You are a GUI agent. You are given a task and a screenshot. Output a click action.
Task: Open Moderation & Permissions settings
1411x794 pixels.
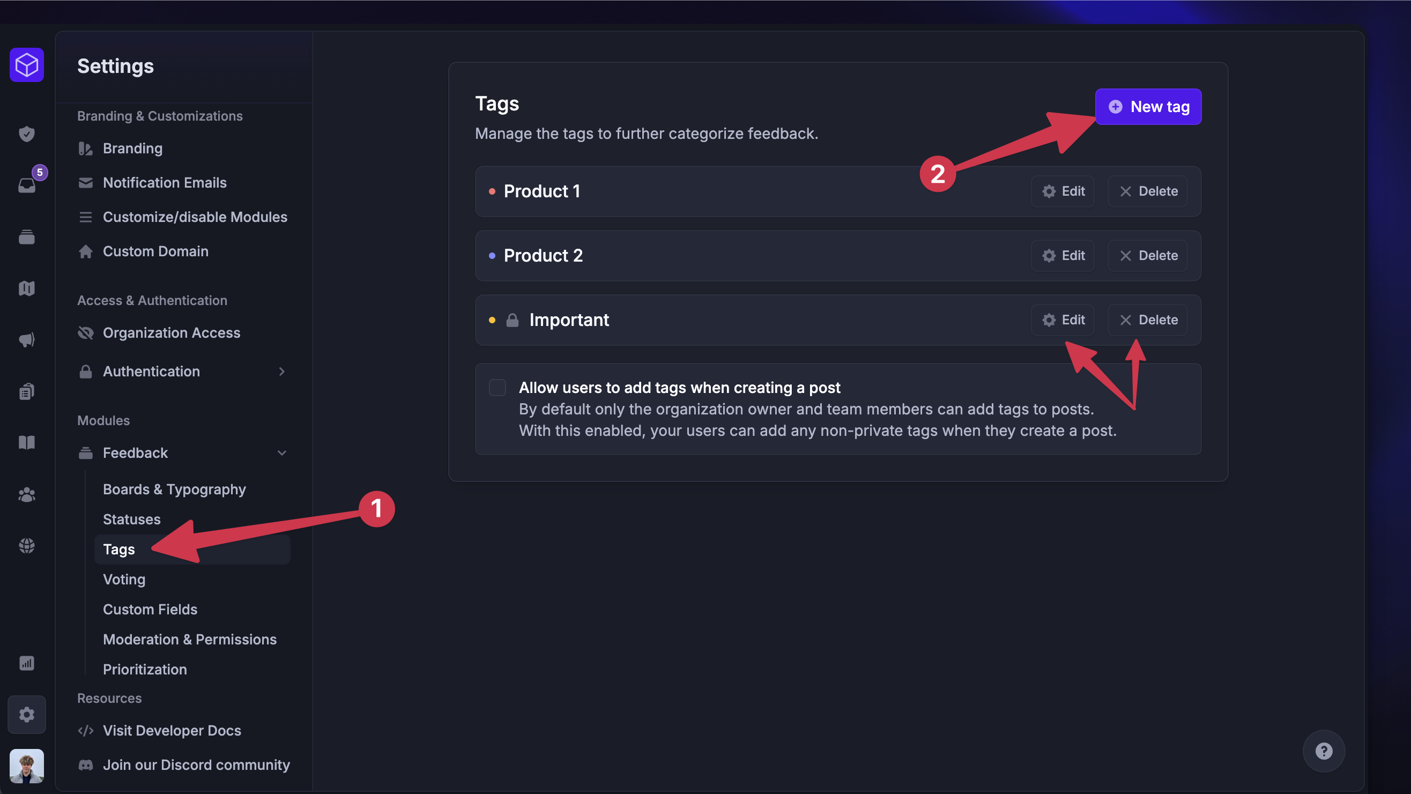[190, 640]
